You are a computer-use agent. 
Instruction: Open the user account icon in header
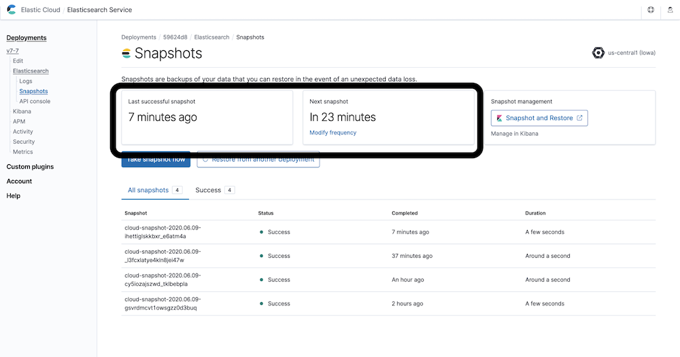(670, 10)
